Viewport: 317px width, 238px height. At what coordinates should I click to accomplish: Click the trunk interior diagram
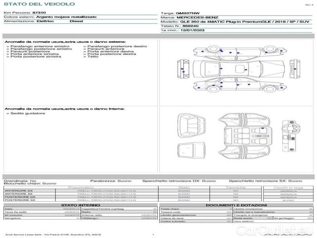(x=191, y=125)
